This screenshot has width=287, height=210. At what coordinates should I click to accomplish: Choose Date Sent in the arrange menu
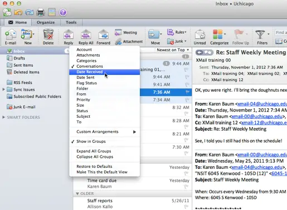[104, 77]
